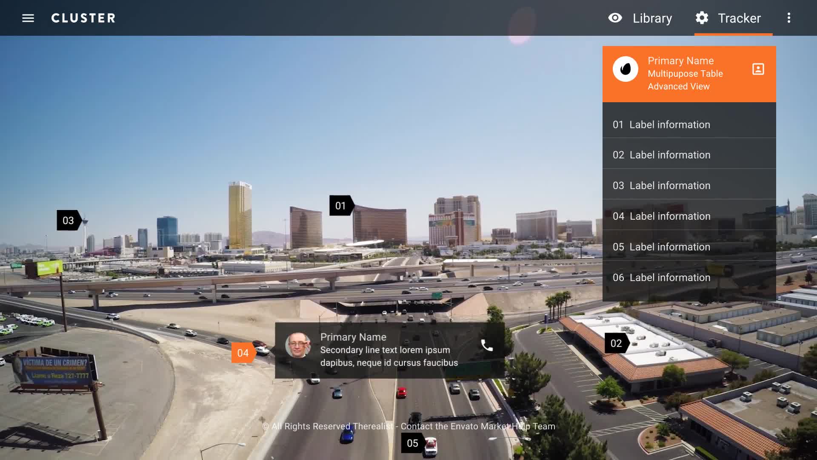Select label 05 information entry

[x=689, y=247]
